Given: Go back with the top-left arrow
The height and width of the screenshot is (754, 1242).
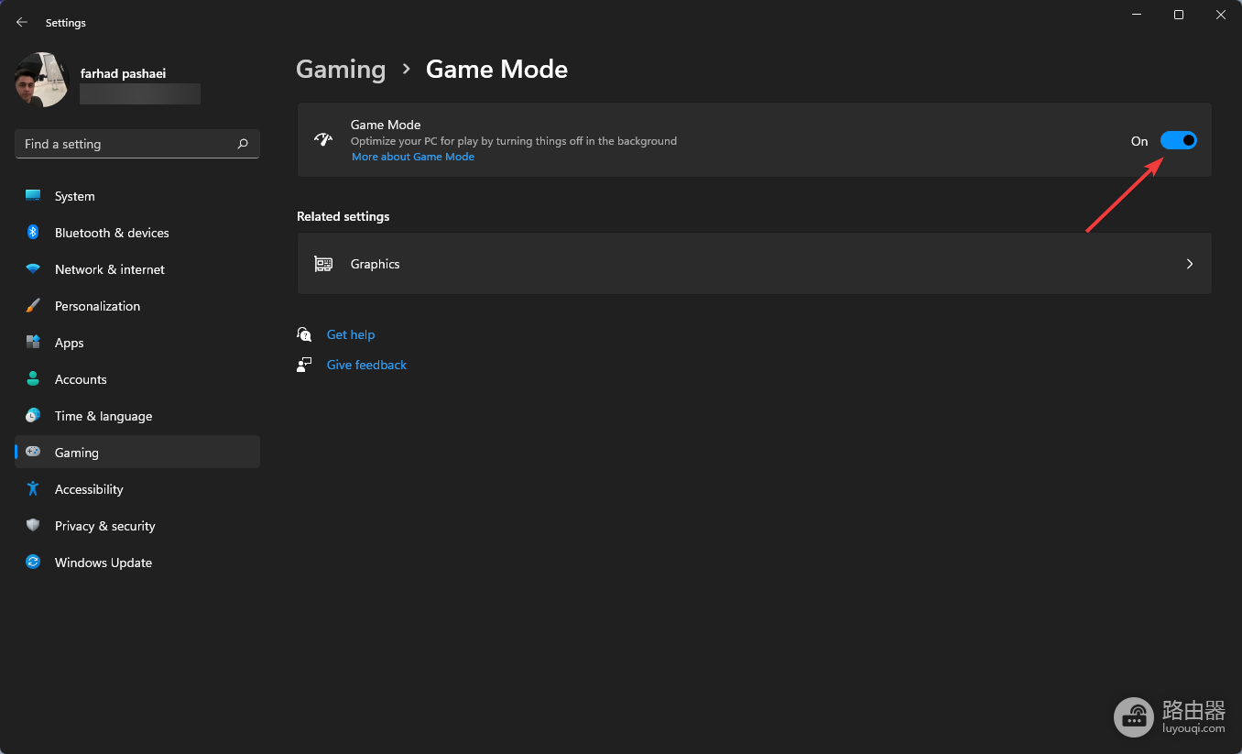Looking at the screenshot, I should pyautogui.click(x=22, y=22).
